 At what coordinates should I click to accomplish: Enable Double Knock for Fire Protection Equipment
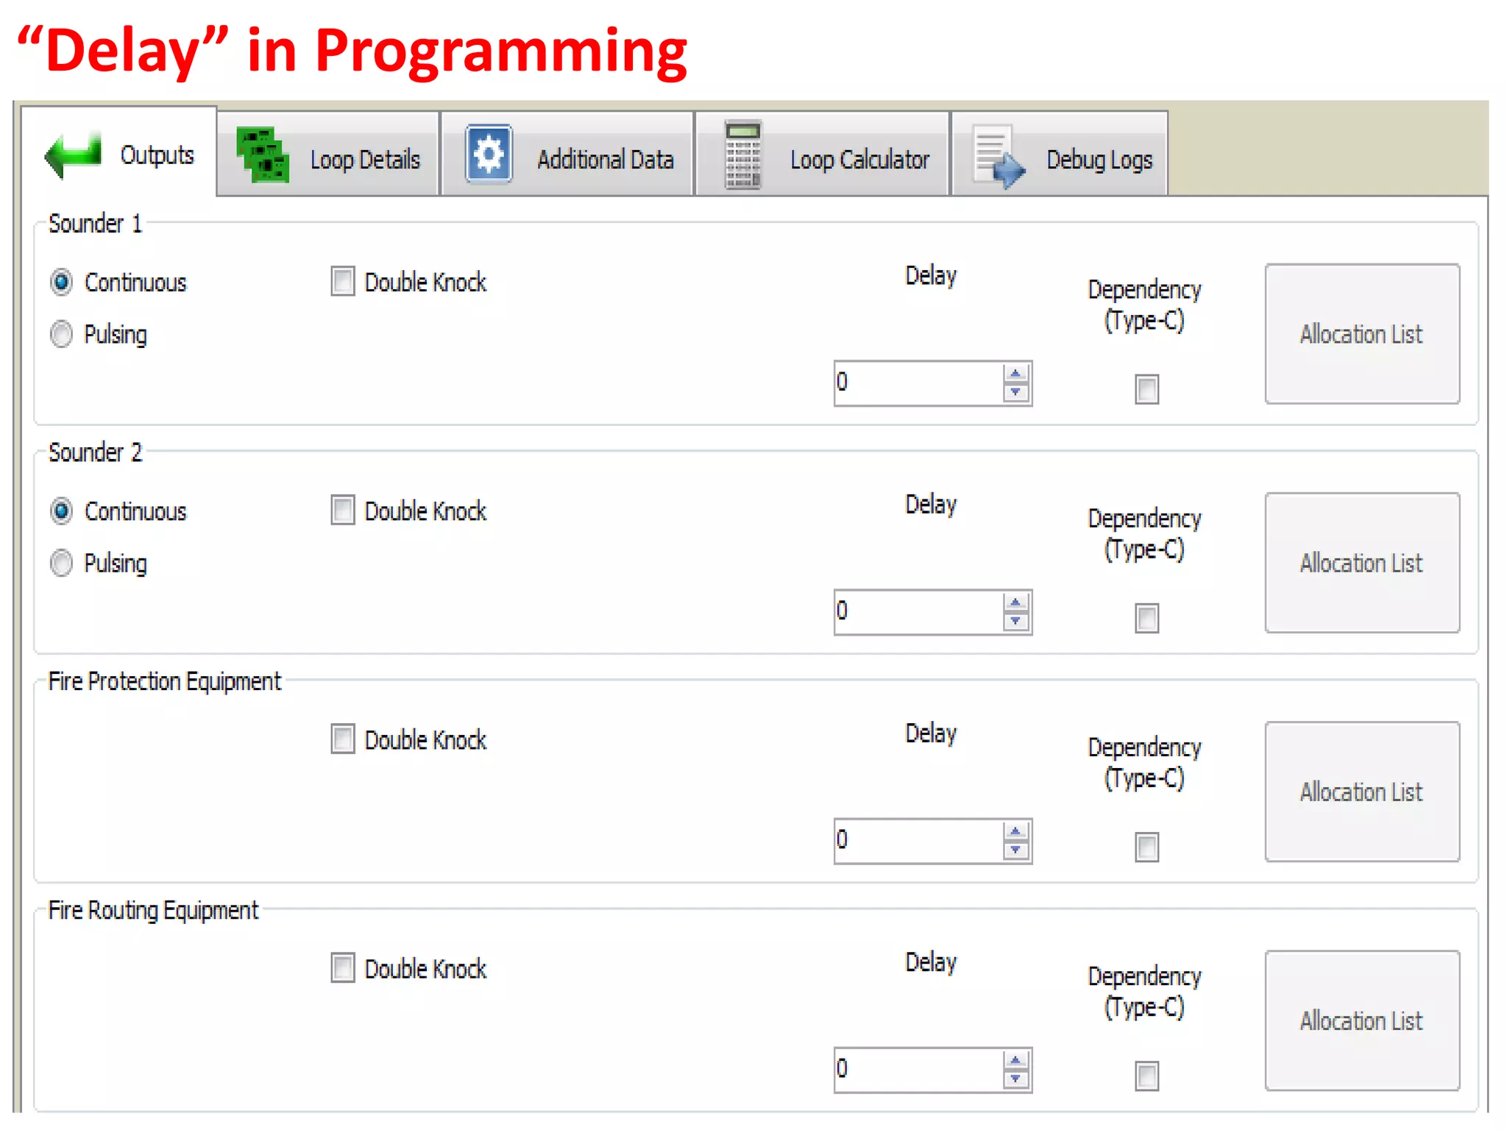tap(343, 739)
